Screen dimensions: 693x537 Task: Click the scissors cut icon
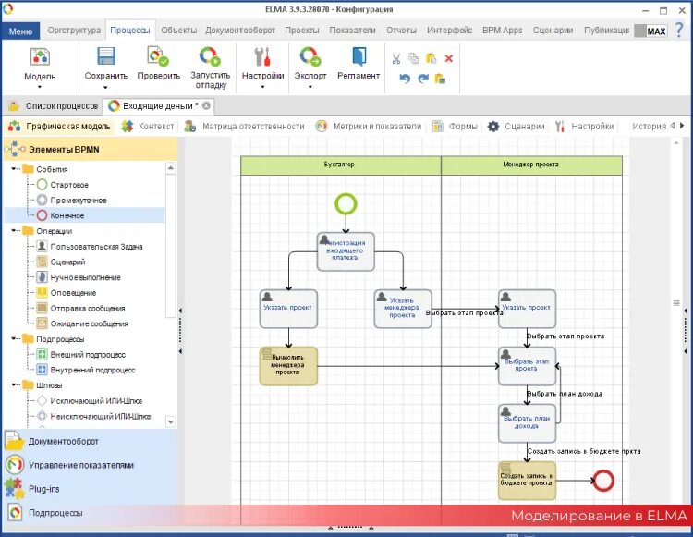396,58
